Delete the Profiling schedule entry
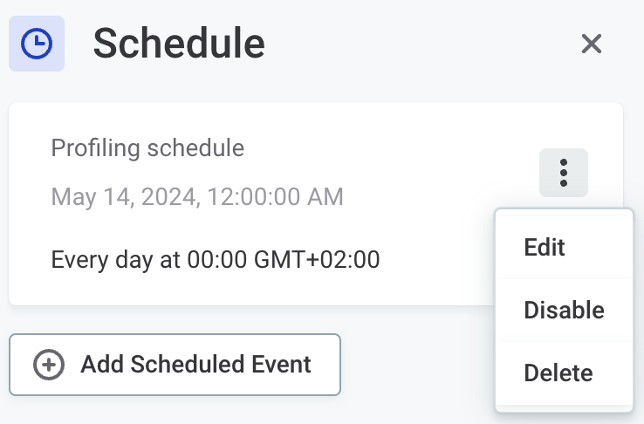644x424 pixels. [x=558, y=373]
